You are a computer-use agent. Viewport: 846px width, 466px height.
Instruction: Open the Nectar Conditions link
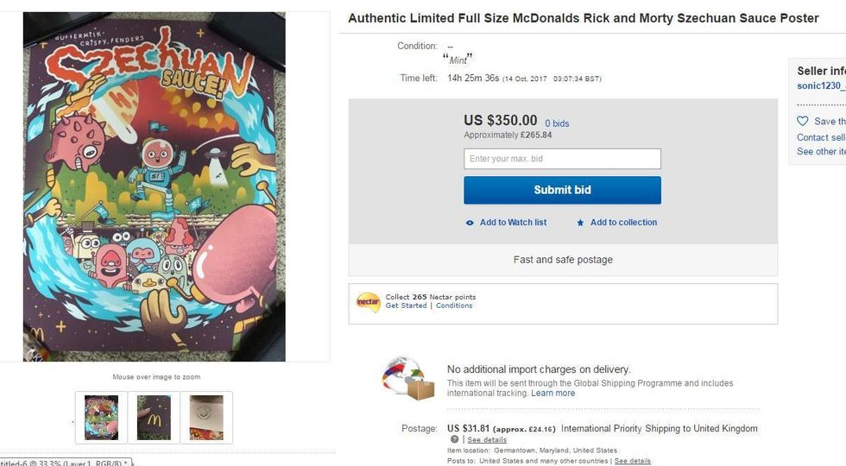click(x=454, y=305)
